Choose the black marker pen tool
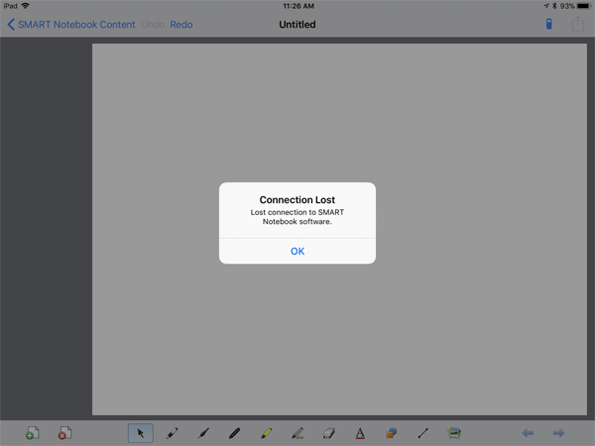The height and width of the screenshot is (446, 595). tap(234, 433)
